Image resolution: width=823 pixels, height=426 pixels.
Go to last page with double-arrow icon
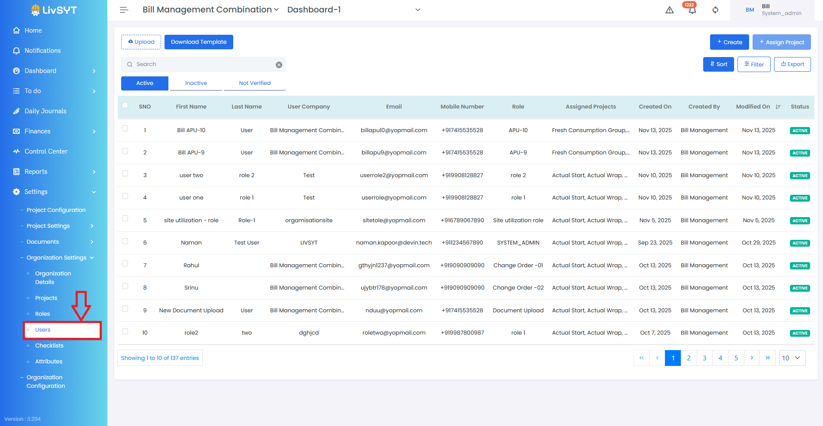(x=767, y=358)
